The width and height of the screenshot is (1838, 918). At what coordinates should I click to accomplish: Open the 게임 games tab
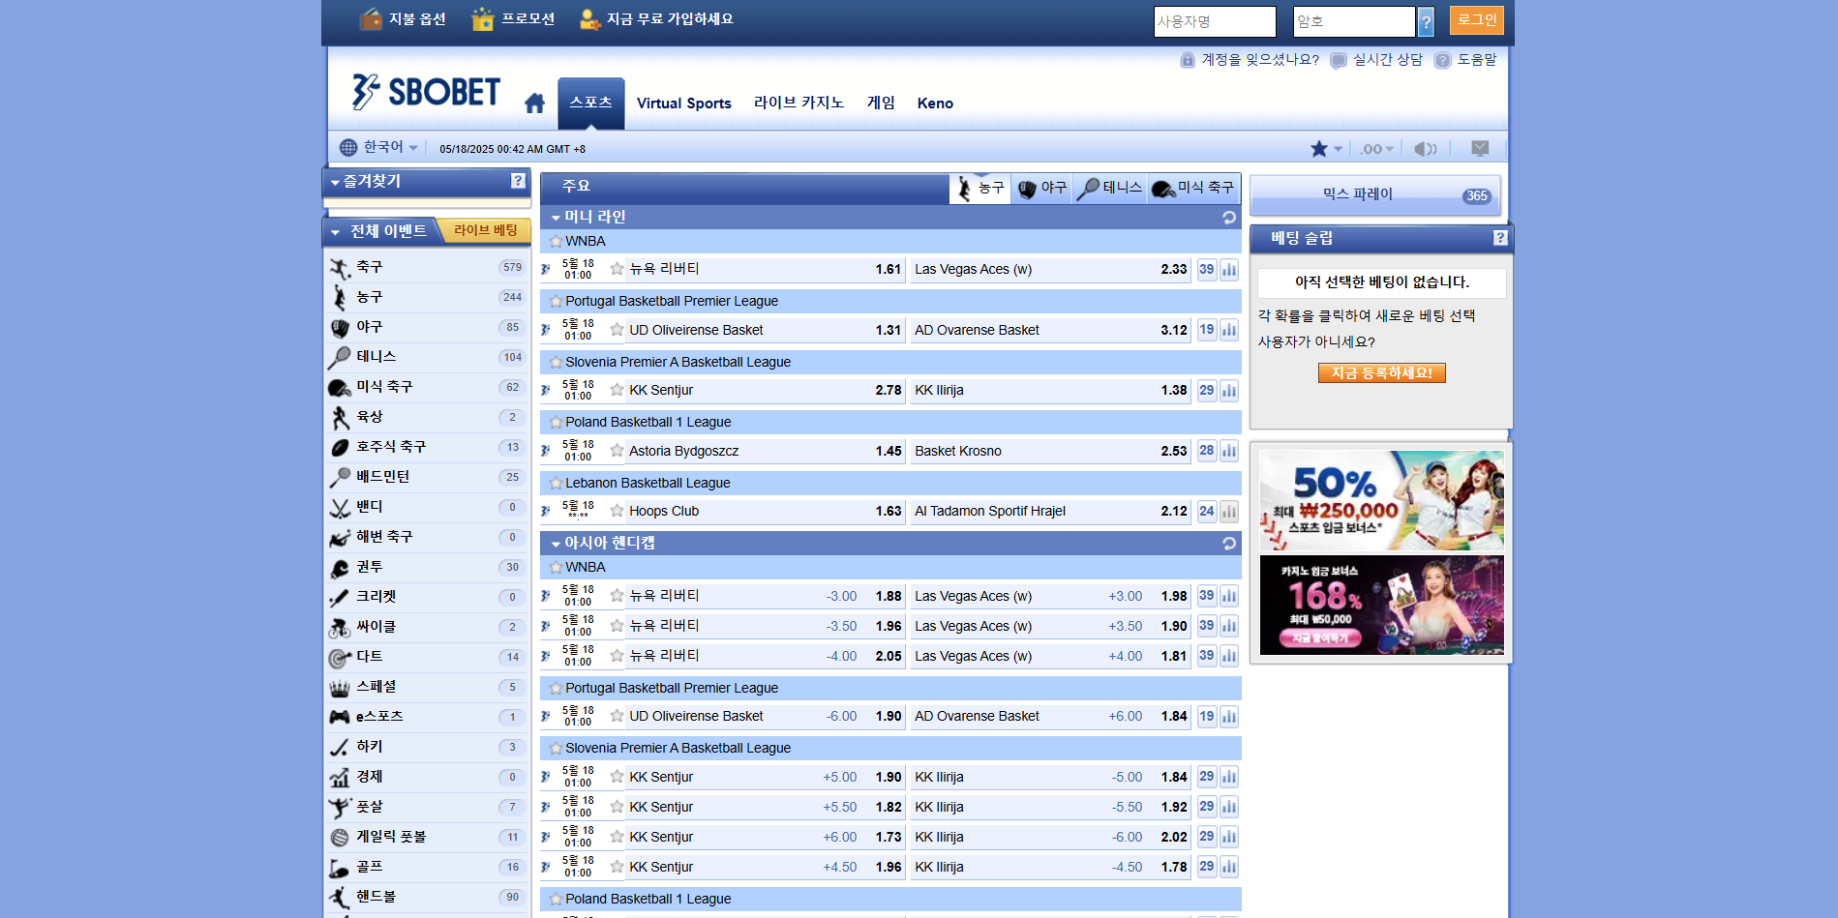coord(881,103)
